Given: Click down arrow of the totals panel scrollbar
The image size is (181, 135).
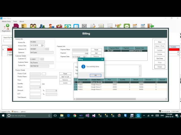Looking at the screenshot, I should tap(140, 76).
